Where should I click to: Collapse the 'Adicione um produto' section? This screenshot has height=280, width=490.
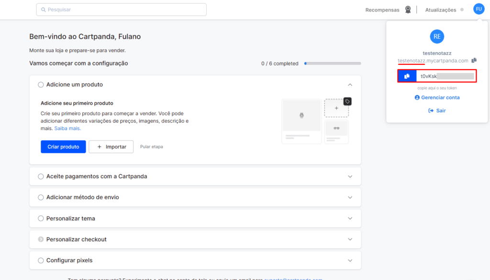(x=350, y=85)
